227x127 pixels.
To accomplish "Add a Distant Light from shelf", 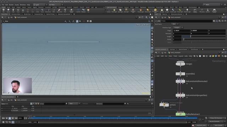I will tap(148, 10).
